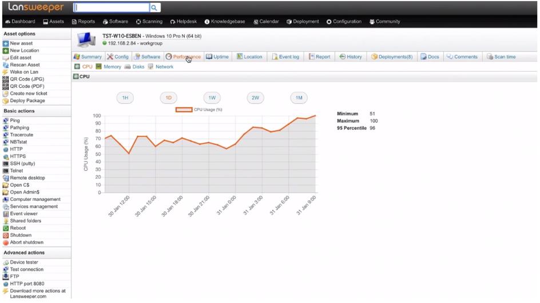Screen dimensions: 540x303
Task: Set chart range to 1D
Action: click(168, 98)
